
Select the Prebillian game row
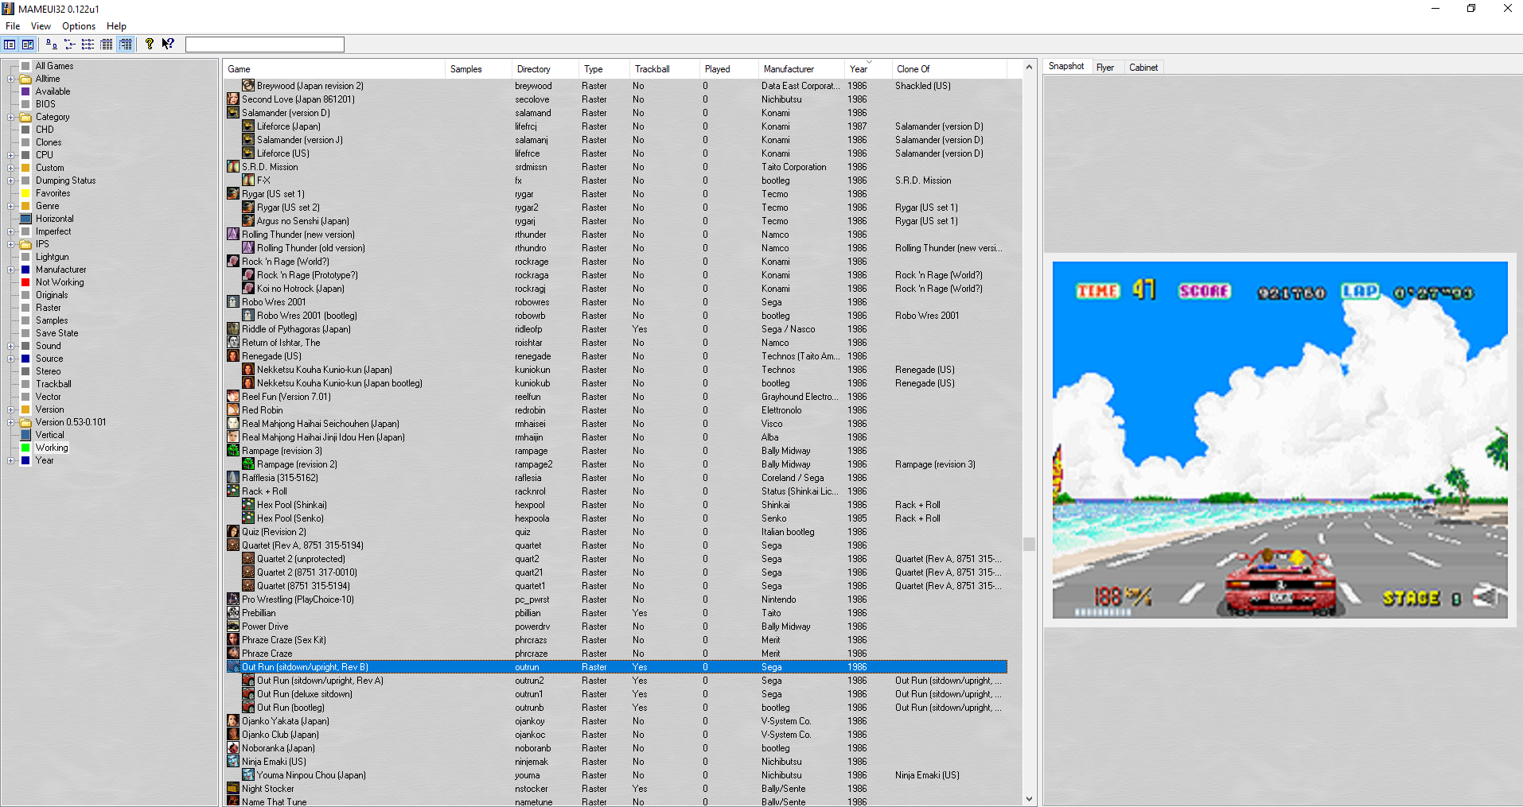617,613
